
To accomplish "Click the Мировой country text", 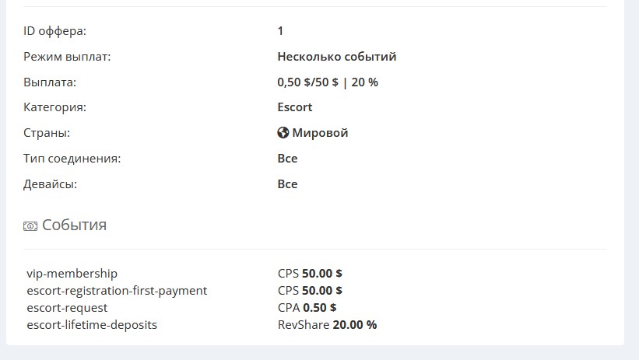I will tap(320, 133).
